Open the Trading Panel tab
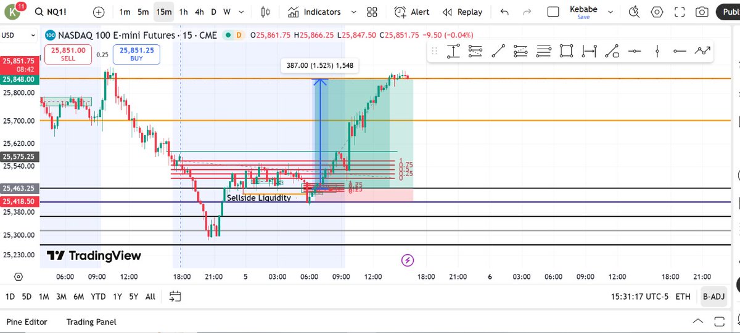Image resolution: width=740 pixels, height=333 pixels. click(91, 321)
